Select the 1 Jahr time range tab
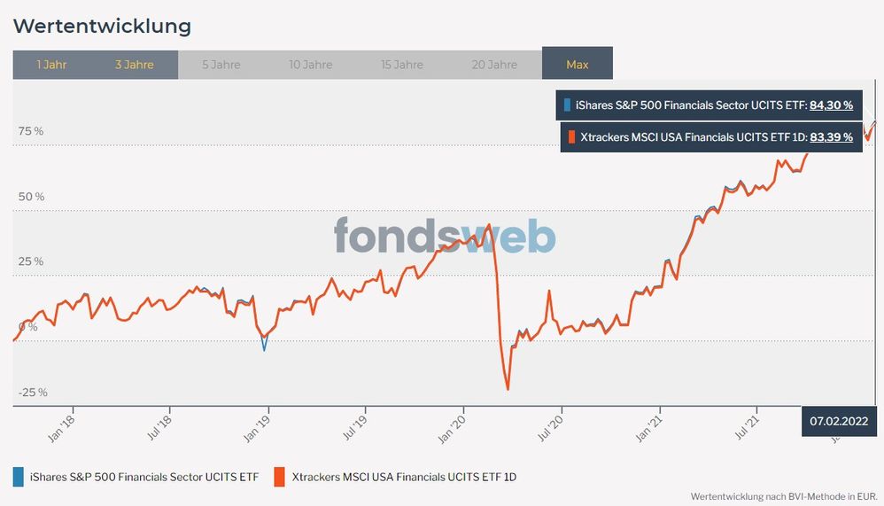The height and width of the screenshot is (506, 884). coord(51,65)
